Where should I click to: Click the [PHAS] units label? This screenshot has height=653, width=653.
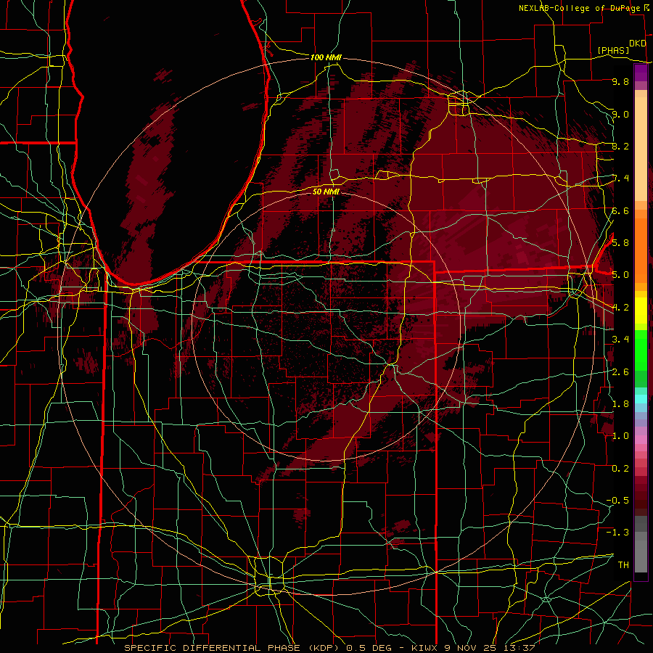pos(613,50)
